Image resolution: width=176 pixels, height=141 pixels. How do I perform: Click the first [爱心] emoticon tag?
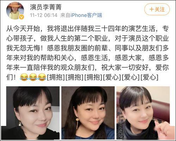[x=112, y=78]
